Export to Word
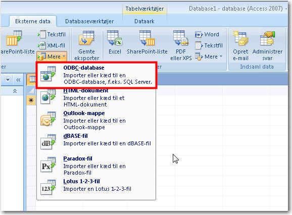 [x=207, y=34]
